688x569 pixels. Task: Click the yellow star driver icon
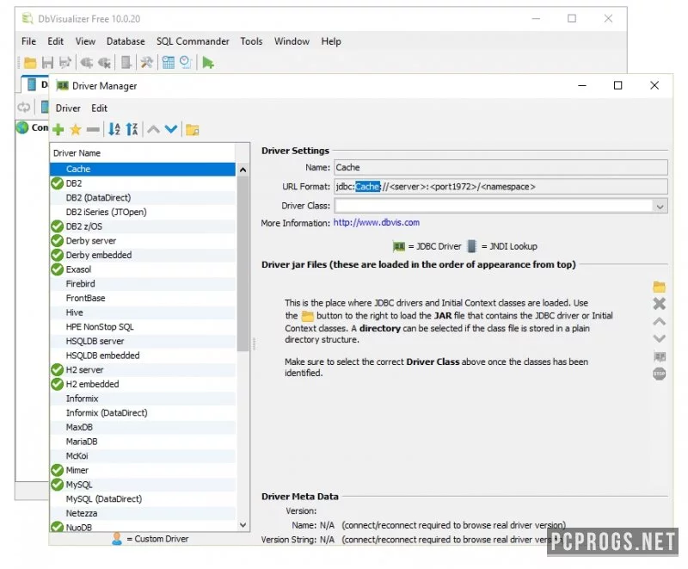(x=76, y=129)
